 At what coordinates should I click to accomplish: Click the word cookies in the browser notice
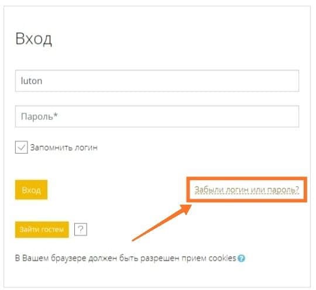pyautogui.click(x=222, y=258)
